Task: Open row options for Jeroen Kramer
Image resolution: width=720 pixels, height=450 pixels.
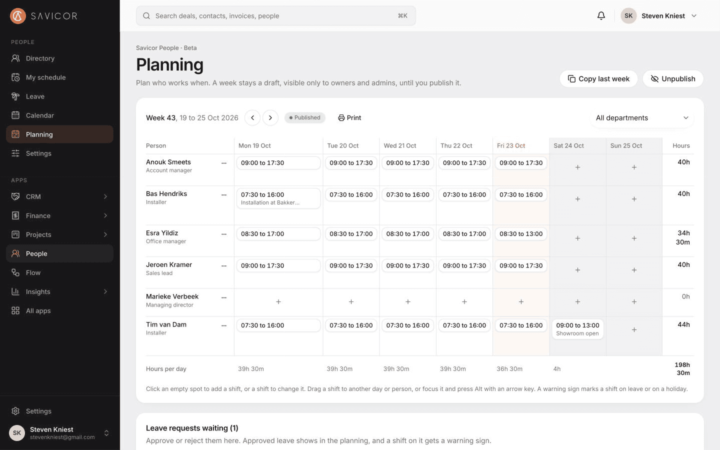Action: [224, 265]
